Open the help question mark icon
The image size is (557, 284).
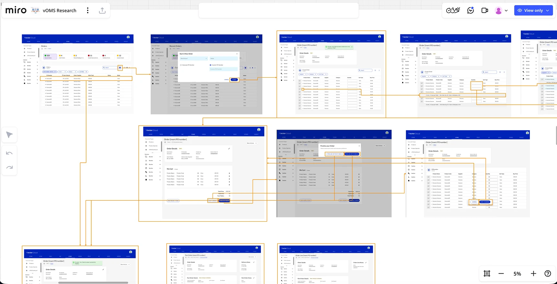pyautogui.click(x=548, y=274)
